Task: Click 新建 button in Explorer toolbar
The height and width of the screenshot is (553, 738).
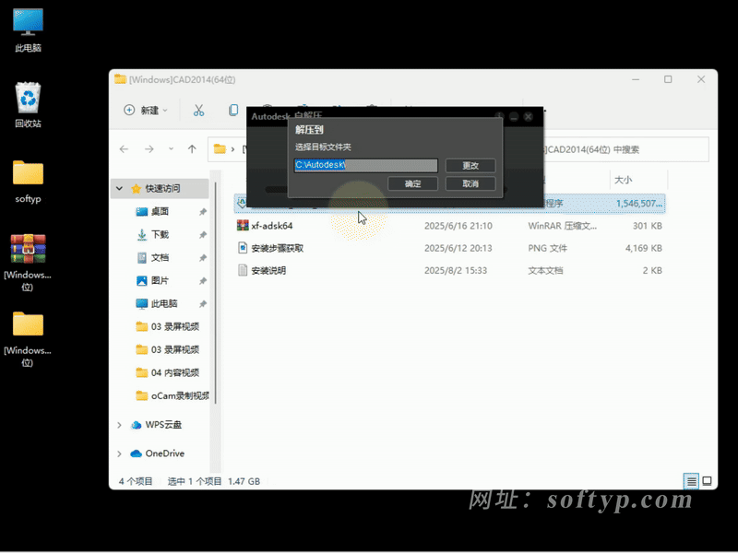Action: [x=146, y=110]
